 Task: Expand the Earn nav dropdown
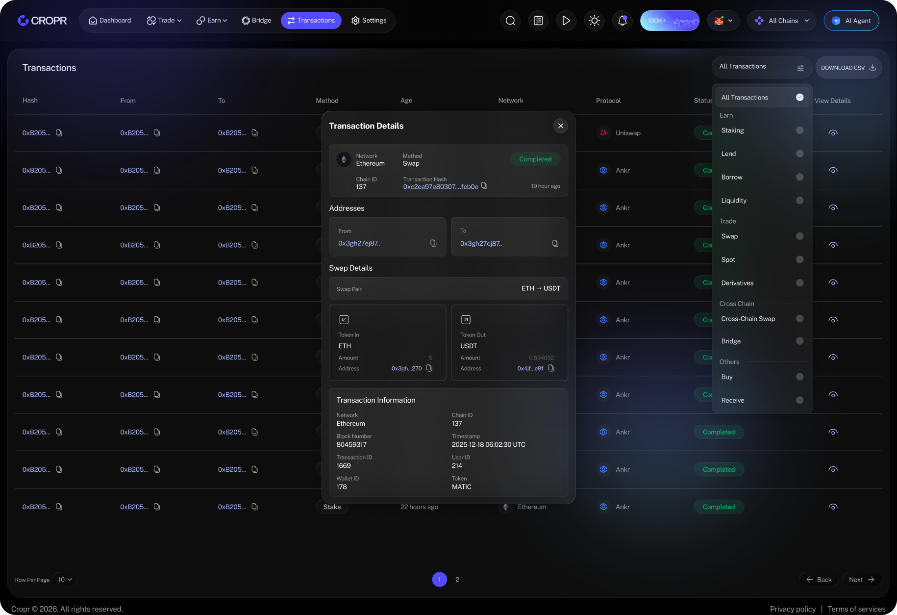tap(212, 21)
